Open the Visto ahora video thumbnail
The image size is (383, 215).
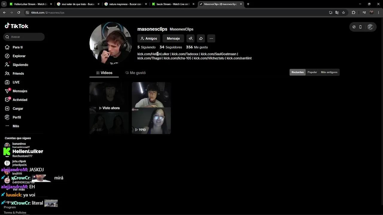(x=109, y=108)
